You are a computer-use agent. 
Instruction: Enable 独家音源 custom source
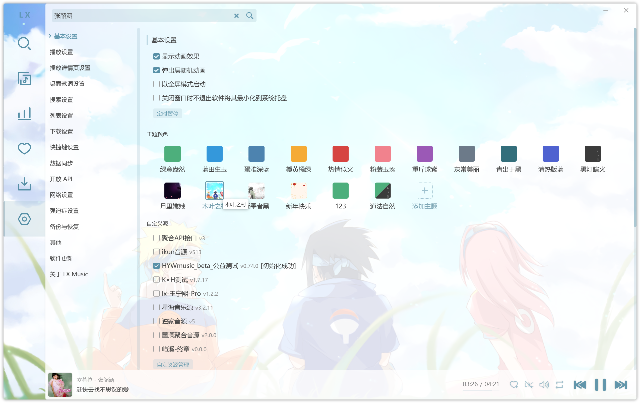[156, 321]
